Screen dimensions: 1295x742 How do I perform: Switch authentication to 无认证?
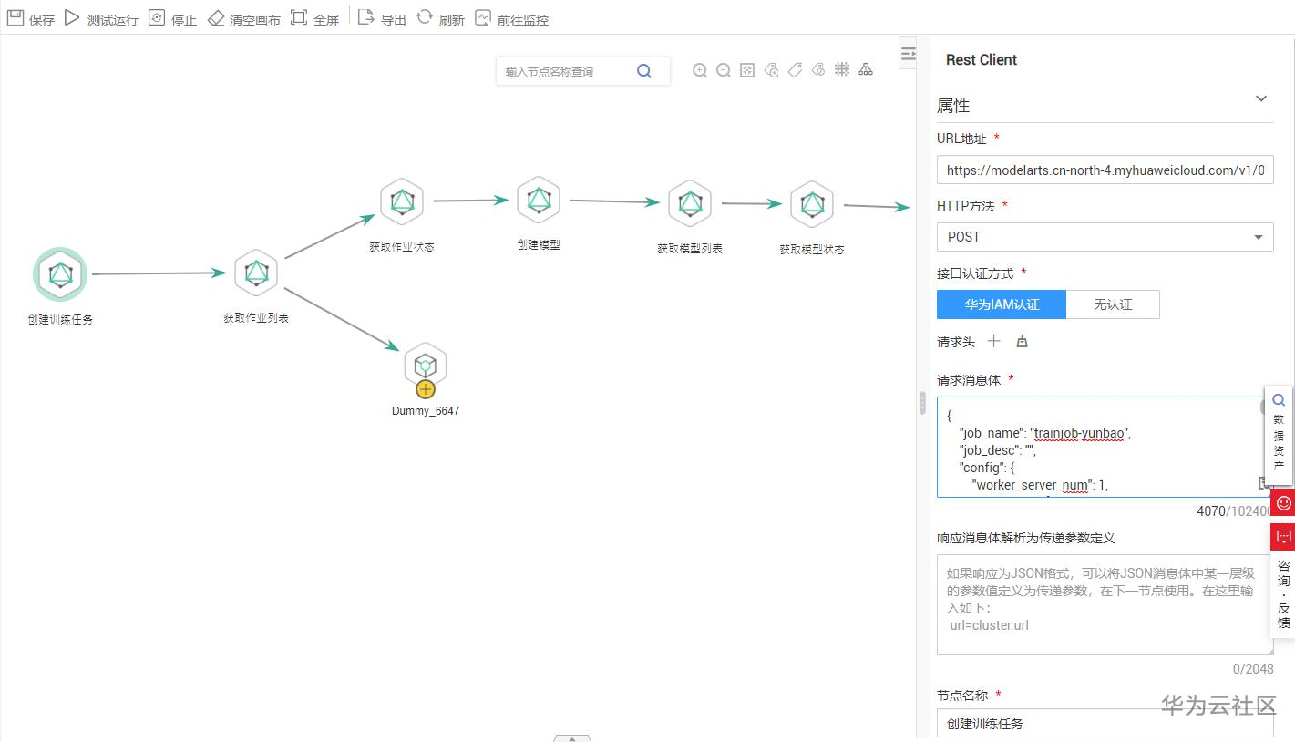point(1113,304)
